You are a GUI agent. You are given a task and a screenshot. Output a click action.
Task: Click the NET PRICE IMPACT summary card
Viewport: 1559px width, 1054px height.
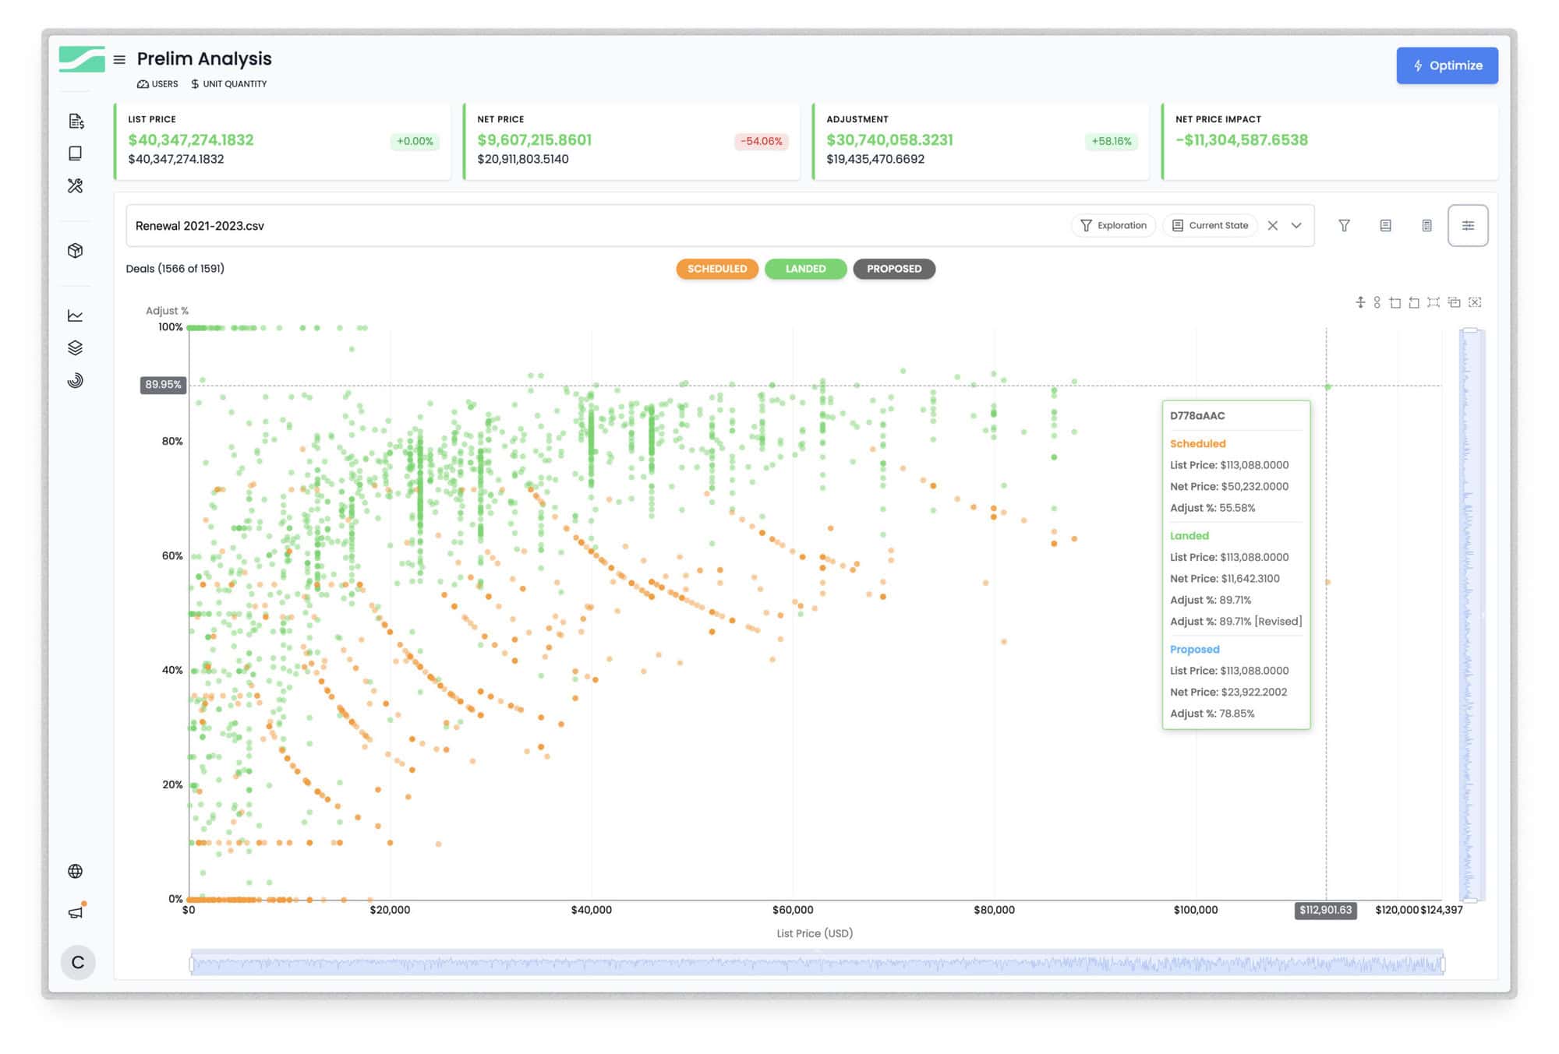tap(1330, 141)
